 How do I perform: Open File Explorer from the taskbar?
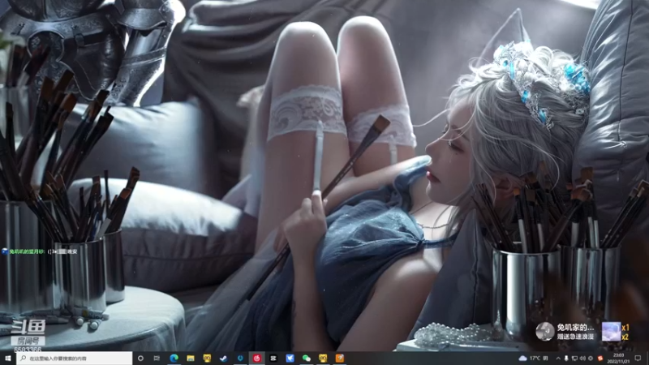coord(191,359)
